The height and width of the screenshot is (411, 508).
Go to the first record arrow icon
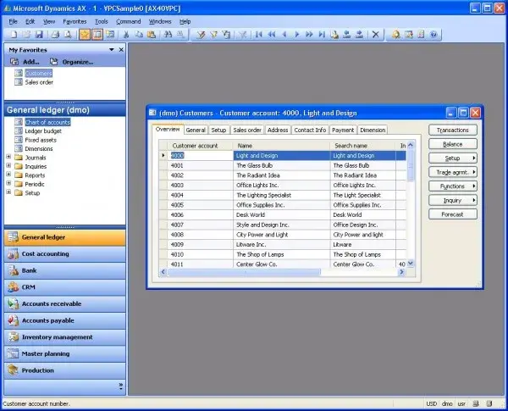tap(258, 35)
